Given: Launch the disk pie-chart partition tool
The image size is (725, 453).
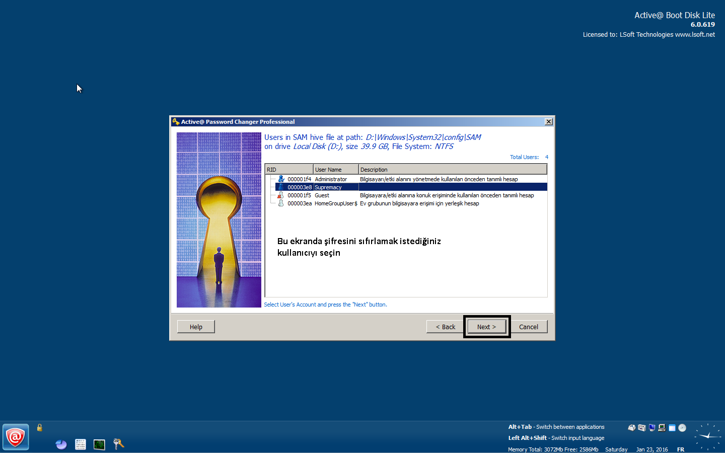Looking at the screenshot, I should pyautogui.click(x=61, y=444).
